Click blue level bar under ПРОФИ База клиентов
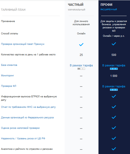Image resolution: width=130 pixels, height=154 pixels. 114,69
